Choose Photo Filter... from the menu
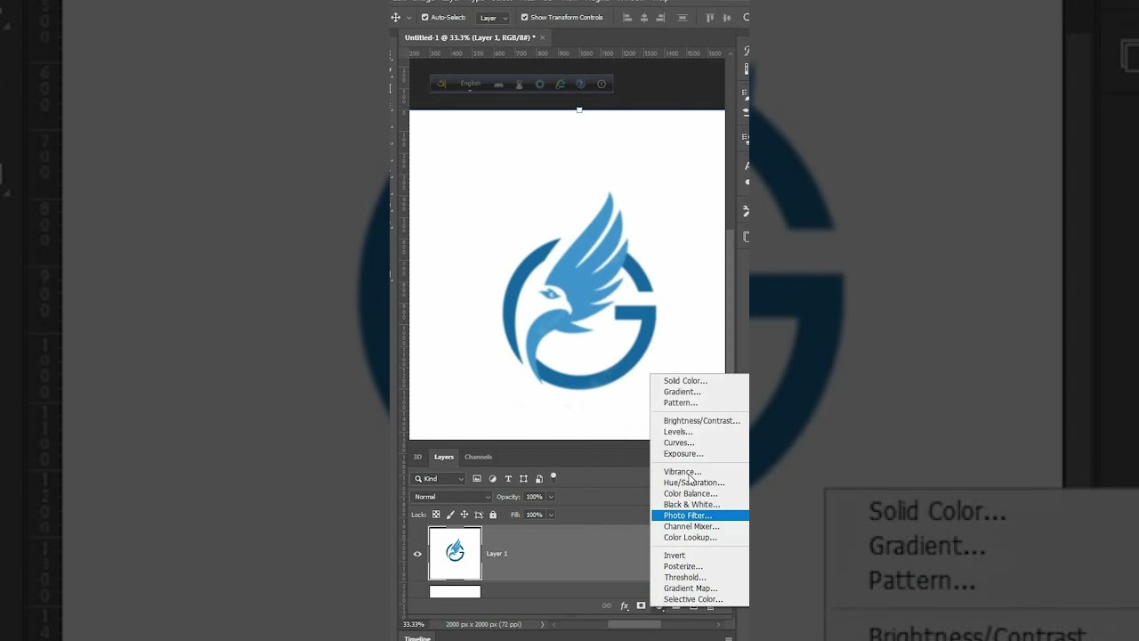Viewport: 1139px width, 641px height. 700,515
